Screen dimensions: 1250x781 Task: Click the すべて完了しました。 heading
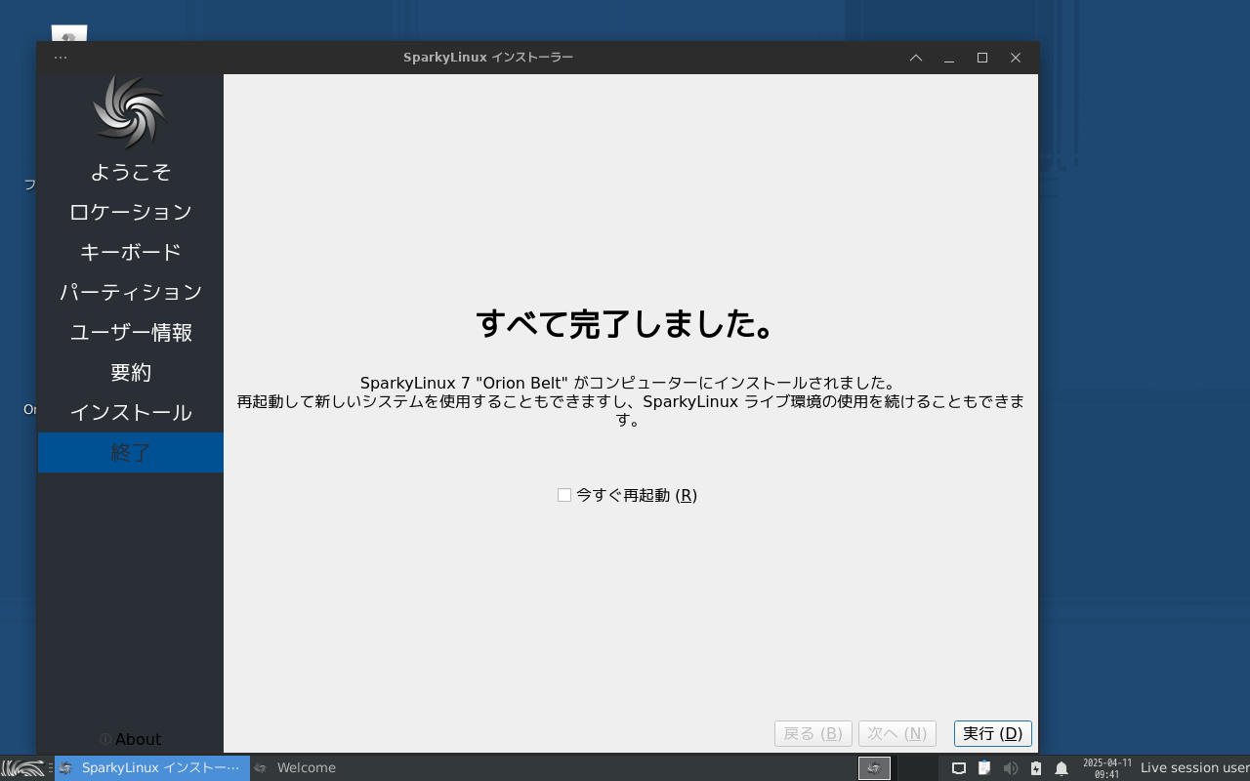tap(627, 323)
